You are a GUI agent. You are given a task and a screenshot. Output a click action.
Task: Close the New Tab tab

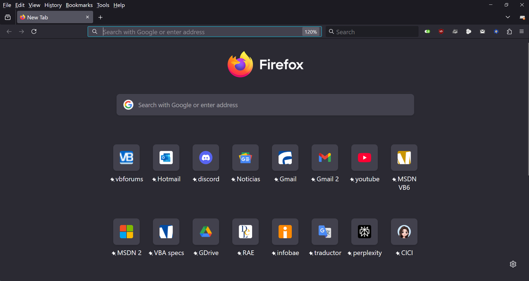pos(88,17)
